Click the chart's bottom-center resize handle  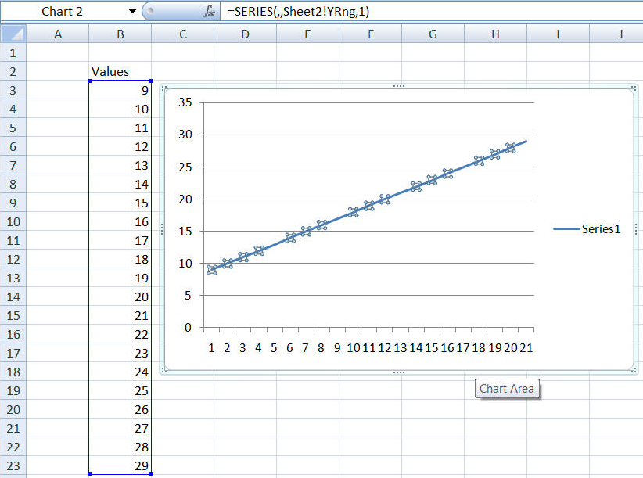tap(399, 372)
